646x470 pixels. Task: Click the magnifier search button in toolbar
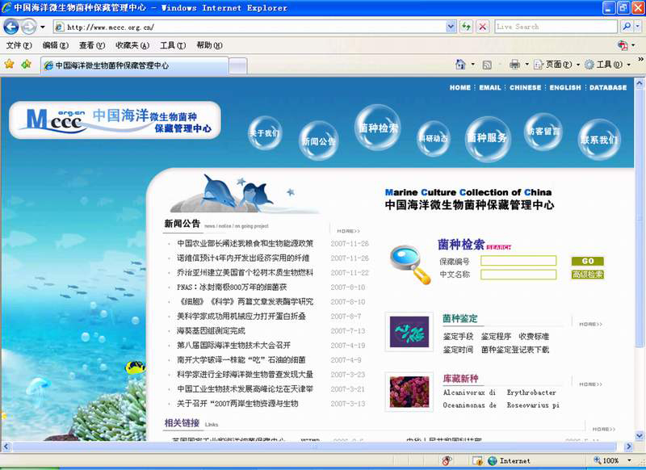click(627, 27)
